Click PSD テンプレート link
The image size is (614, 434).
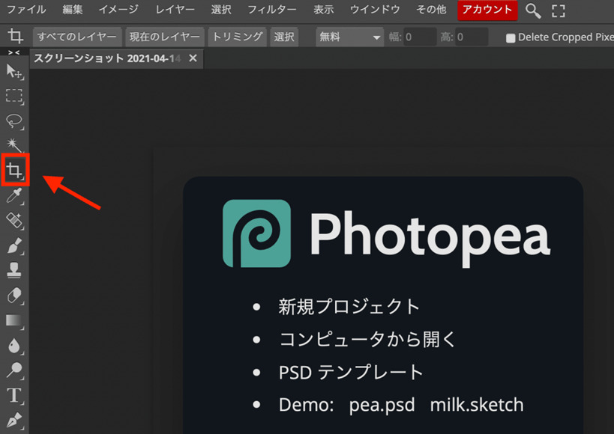point(351,372)
